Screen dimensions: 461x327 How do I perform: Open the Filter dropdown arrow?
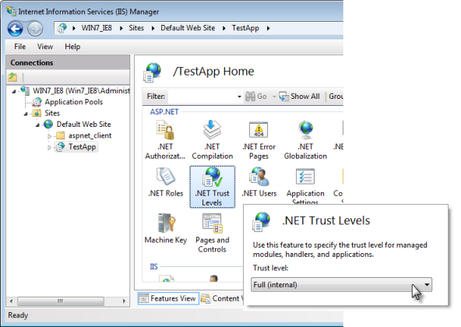coord(239,97)
